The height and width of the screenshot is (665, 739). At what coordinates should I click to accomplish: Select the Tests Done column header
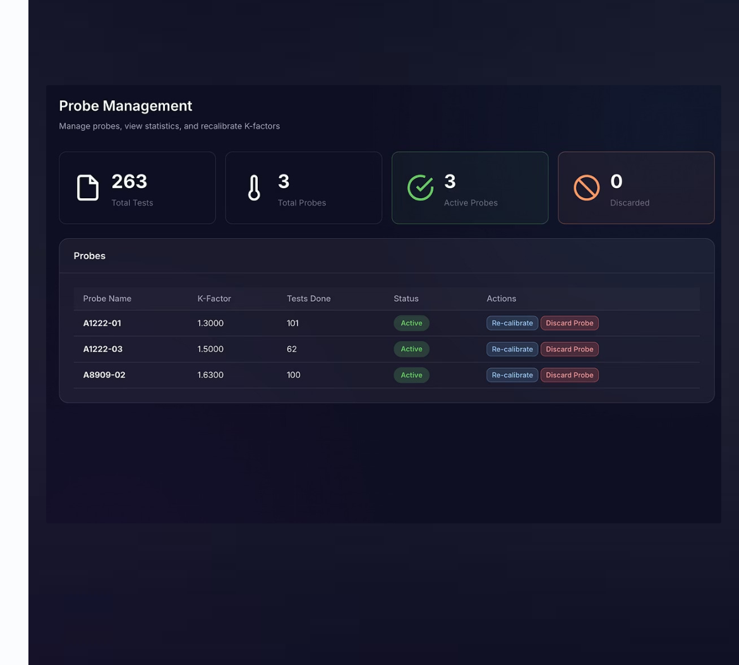click(309, 298)
